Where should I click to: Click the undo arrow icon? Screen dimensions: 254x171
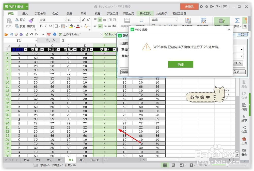pyautogui.click(x=31, y=34)
